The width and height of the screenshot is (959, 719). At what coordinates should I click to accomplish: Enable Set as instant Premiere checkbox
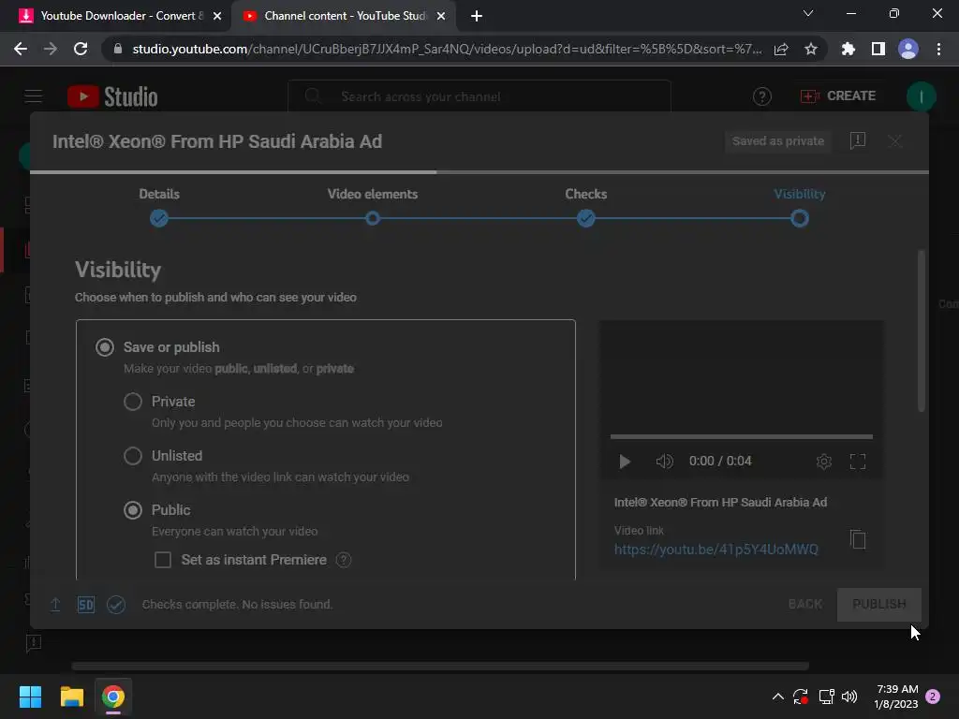pos(163,560)
